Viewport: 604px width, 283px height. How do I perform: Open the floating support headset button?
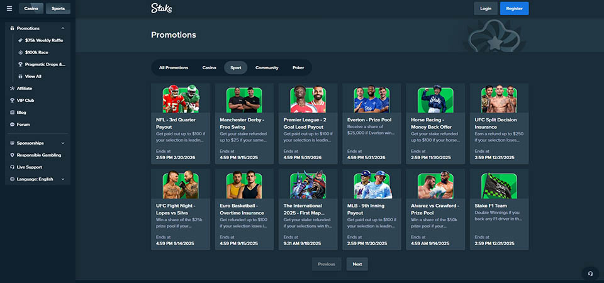[590, 274]
